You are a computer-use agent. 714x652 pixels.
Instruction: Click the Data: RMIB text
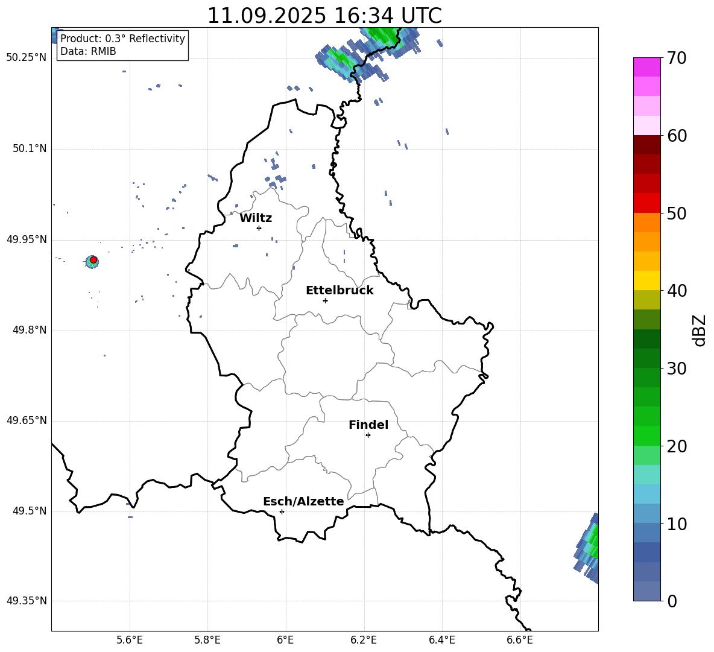88,51
